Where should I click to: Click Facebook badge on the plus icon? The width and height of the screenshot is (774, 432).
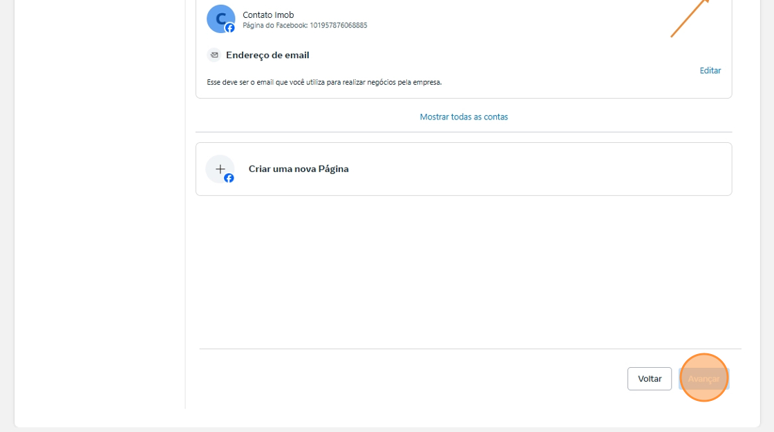click(x=229, y=178)
